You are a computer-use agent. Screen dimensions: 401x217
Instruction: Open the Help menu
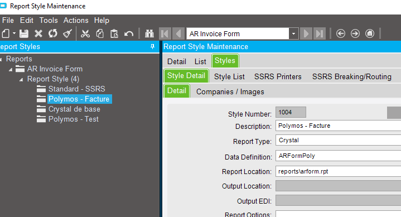pos(102,20)
